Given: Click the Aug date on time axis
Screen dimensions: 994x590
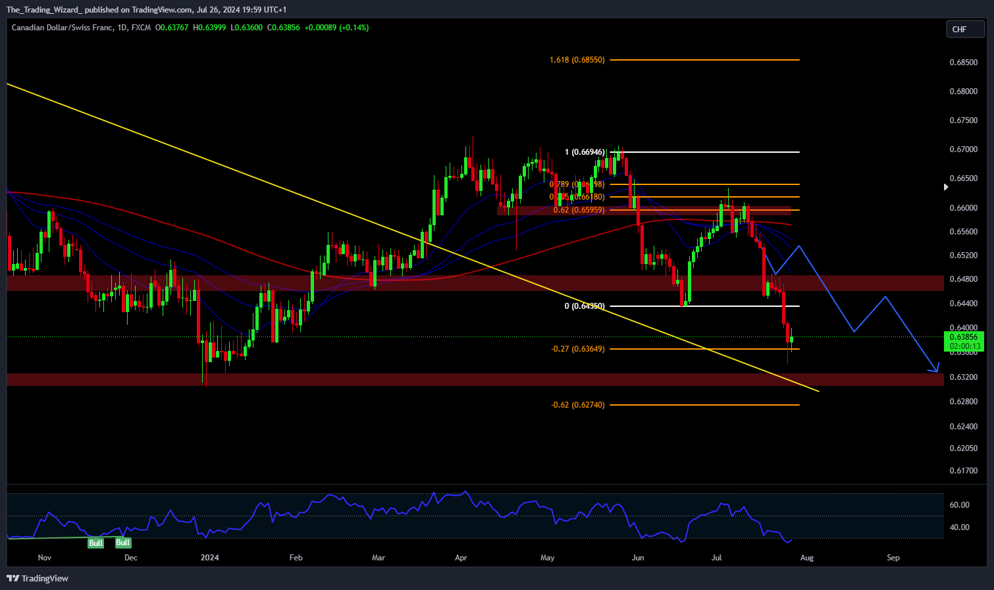Looking at the screenshot, I should 807,558.
